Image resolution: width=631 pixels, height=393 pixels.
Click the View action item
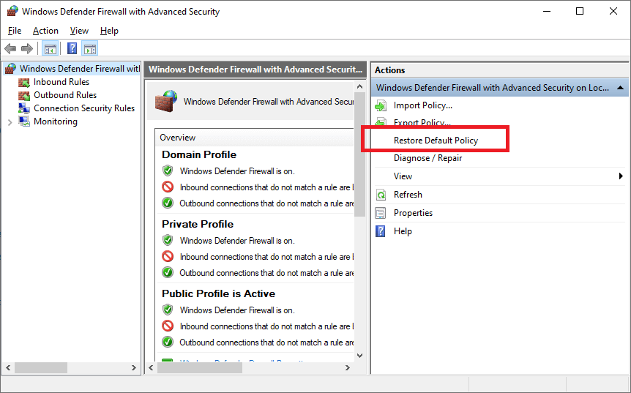coord(403,176)
